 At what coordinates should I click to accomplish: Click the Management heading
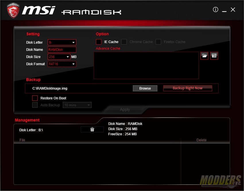click(27, 120)
